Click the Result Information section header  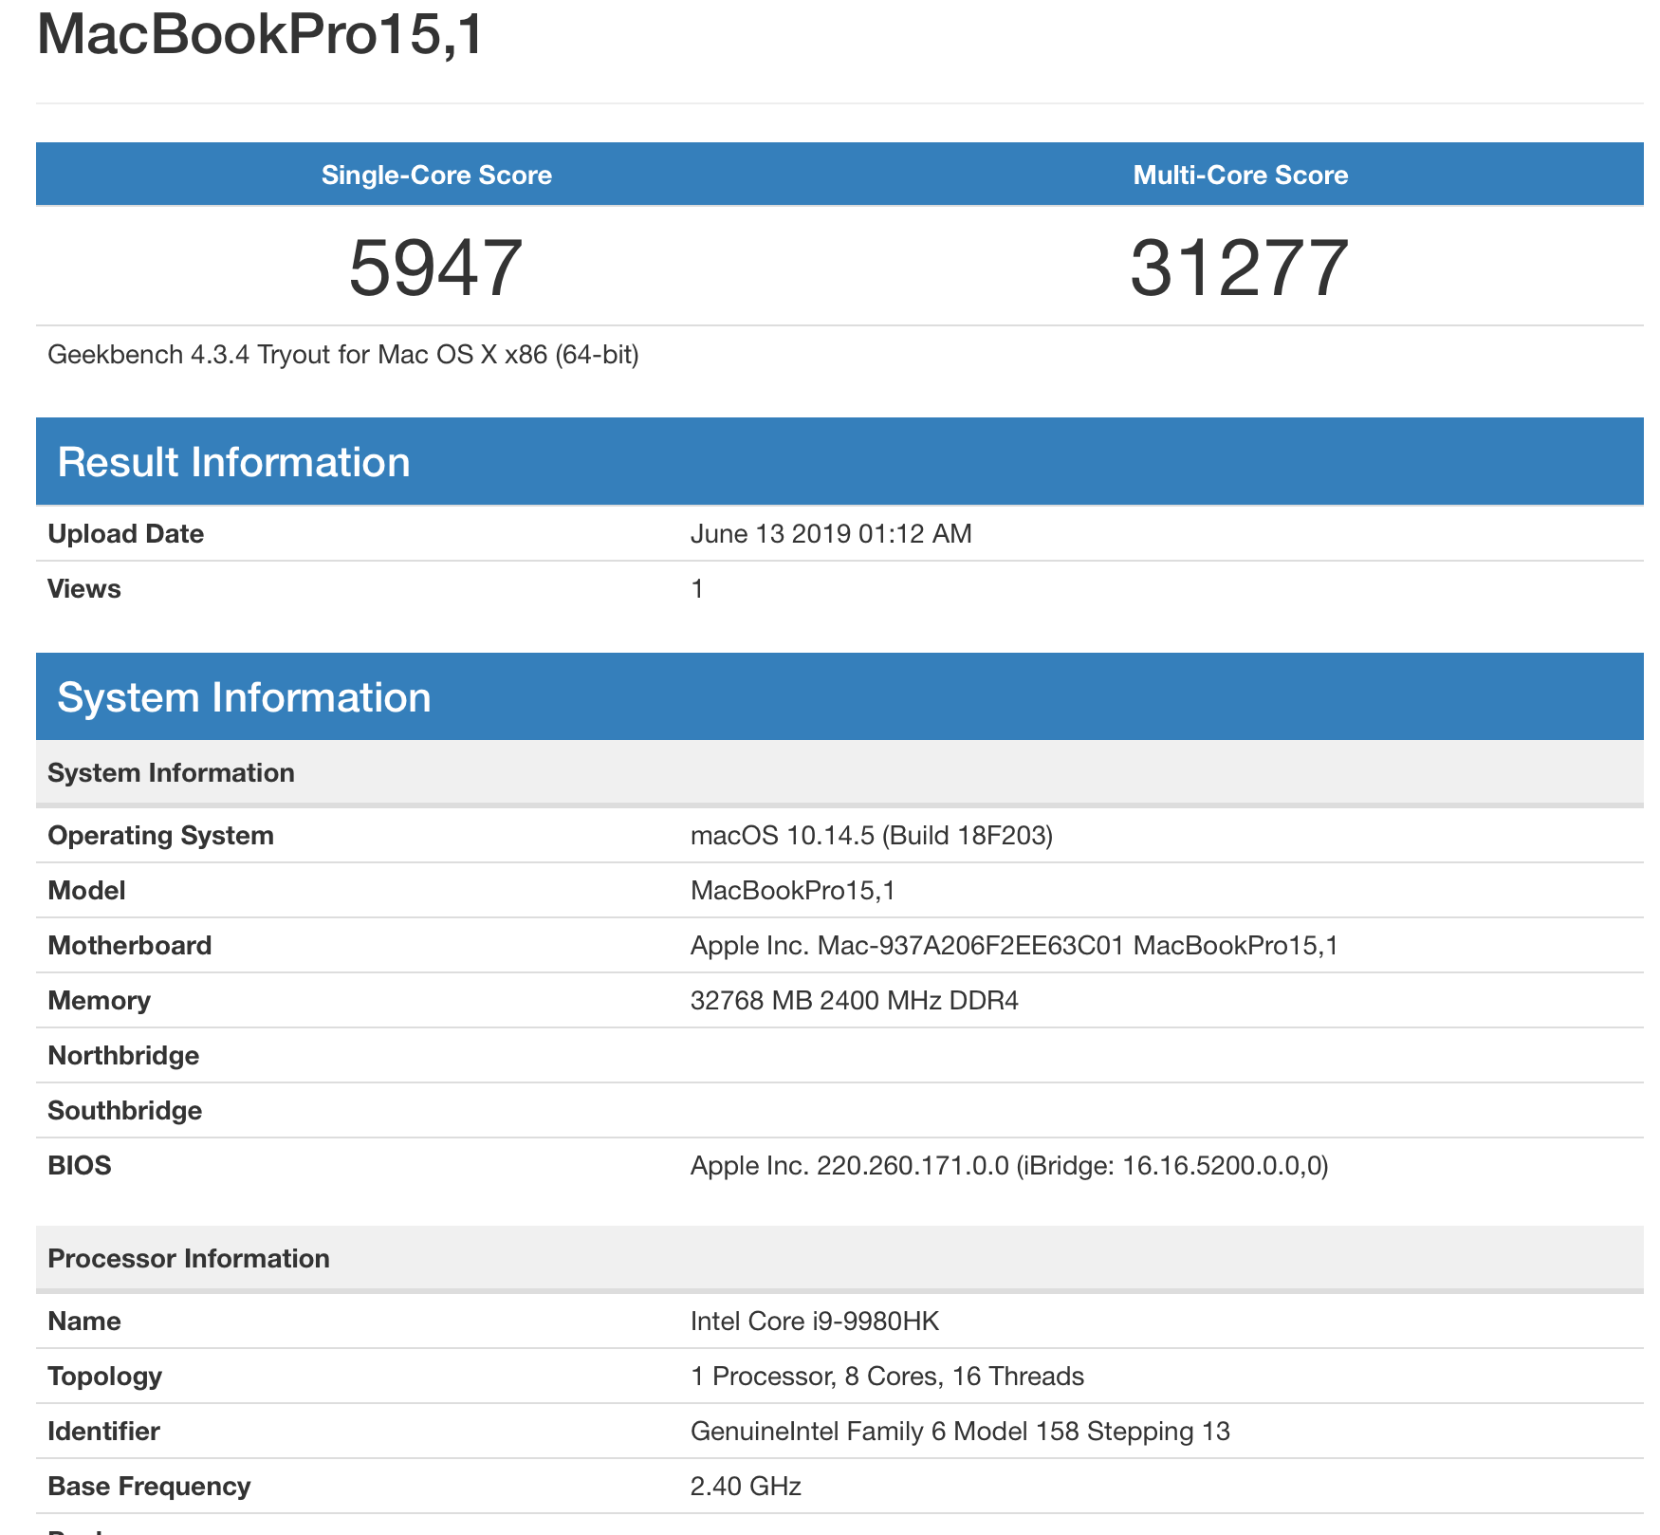(x=233, y=462)
